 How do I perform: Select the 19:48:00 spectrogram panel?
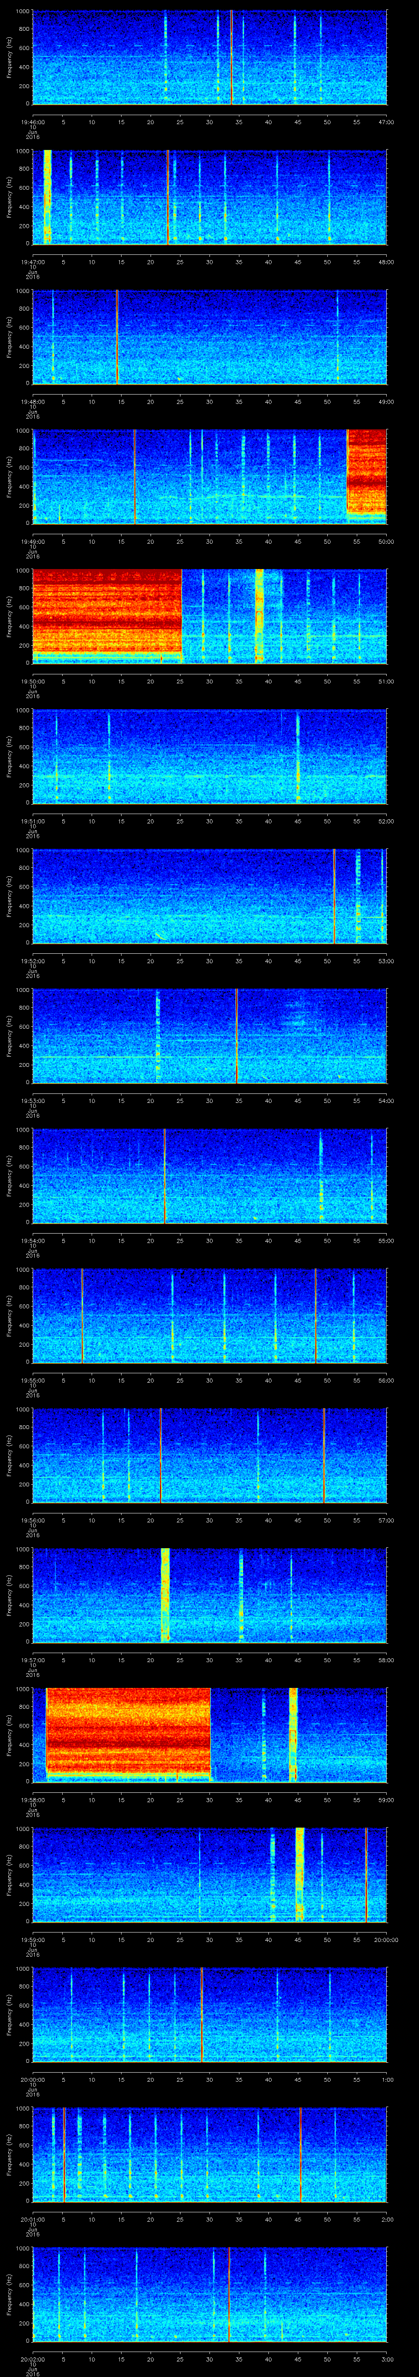point(210,337)
